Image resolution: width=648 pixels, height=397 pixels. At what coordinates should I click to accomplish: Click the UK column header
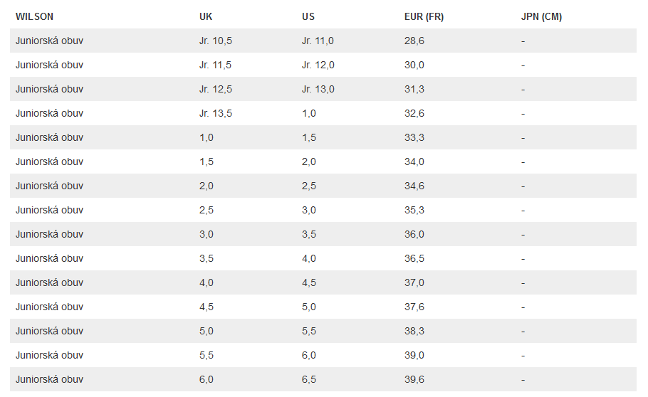(x=206, y=17)
